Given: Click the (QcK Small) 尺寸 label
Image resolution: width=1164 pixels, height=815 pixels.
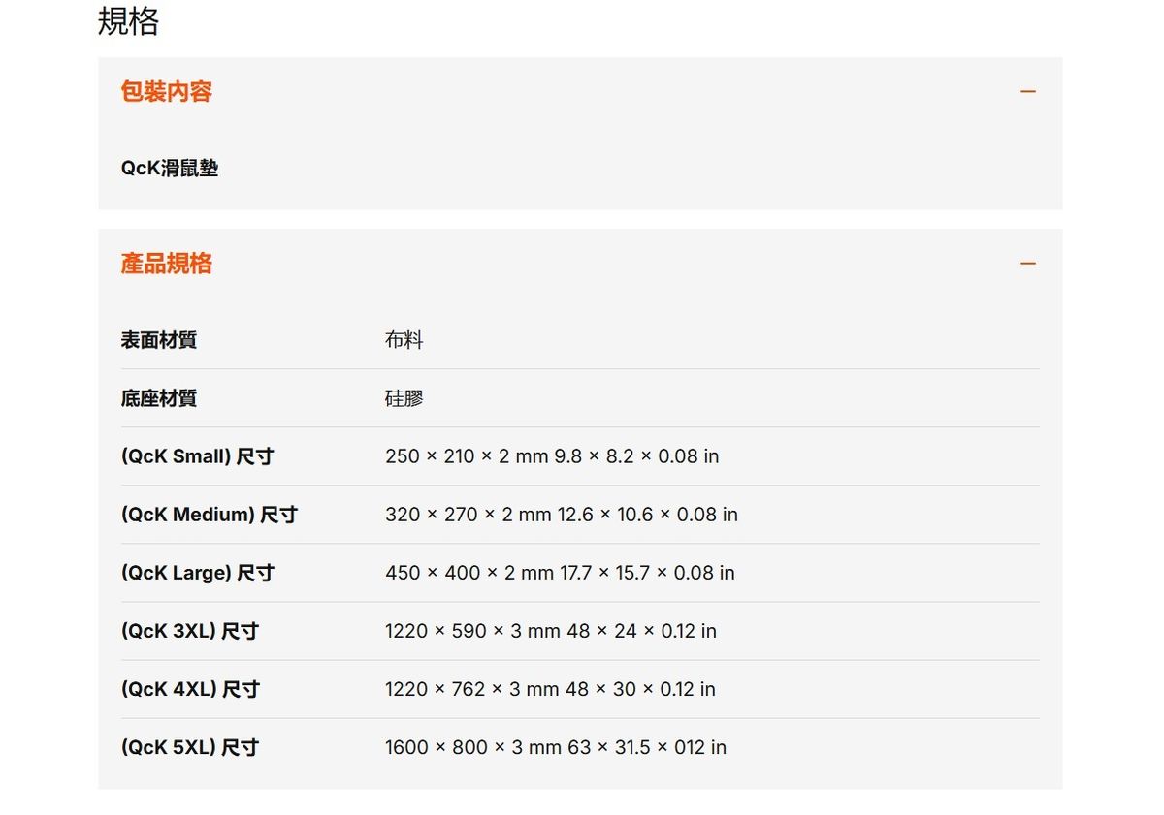Looking at the screenshot, I should click(x=197, y=456).
